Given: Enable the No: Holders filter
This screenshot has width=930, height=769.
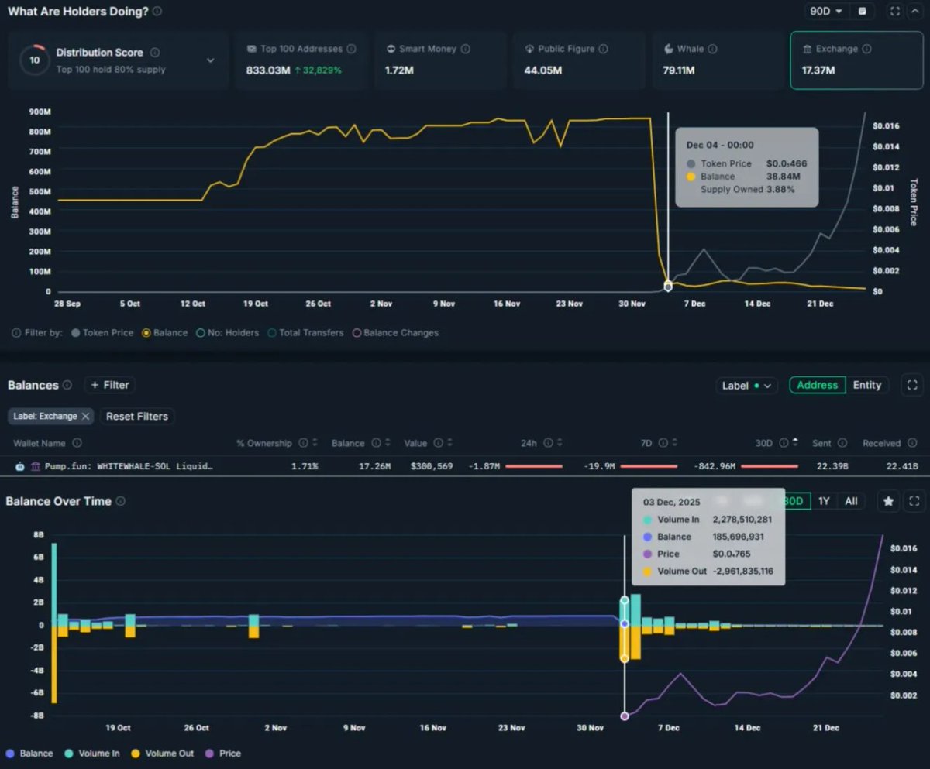Looking at the screenshot, I should click(198, 332).
